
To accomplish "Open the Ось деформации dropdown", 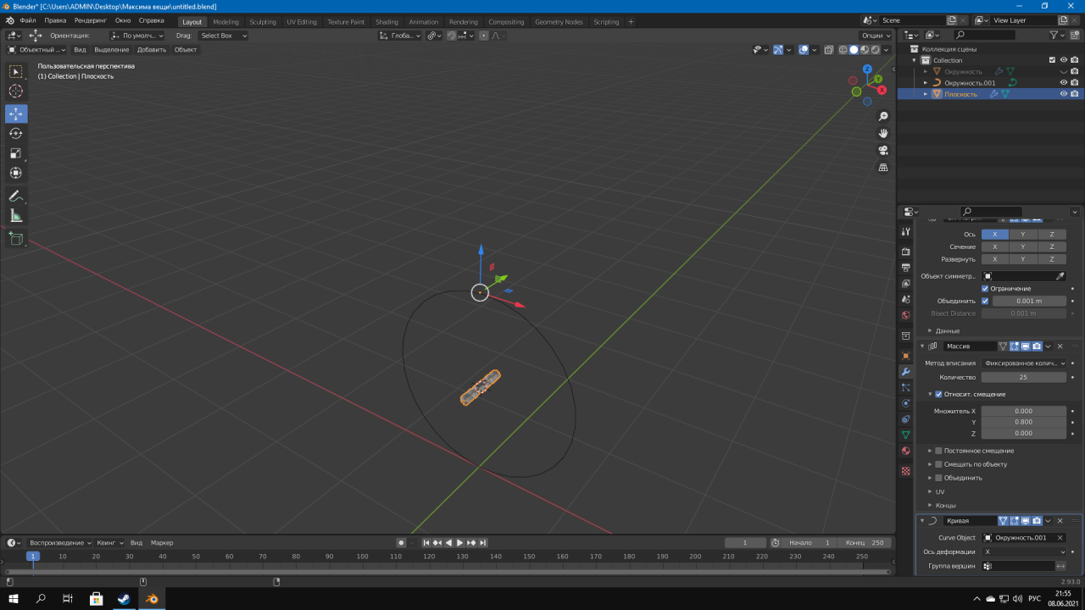I will point(1024,552).
